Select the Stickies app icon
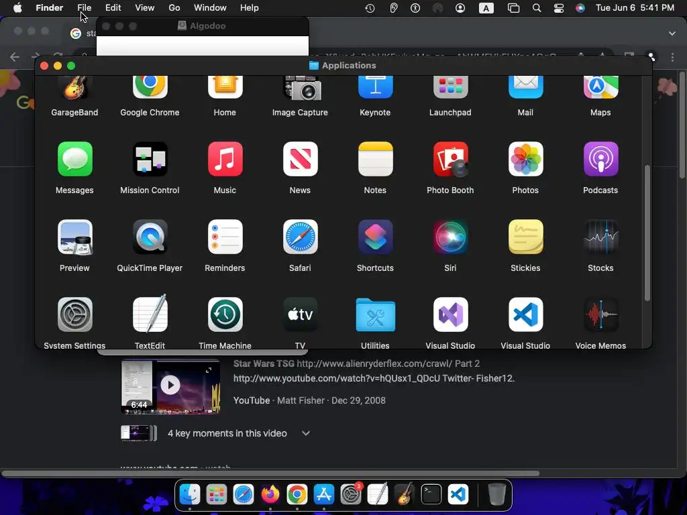 point(526,237)
